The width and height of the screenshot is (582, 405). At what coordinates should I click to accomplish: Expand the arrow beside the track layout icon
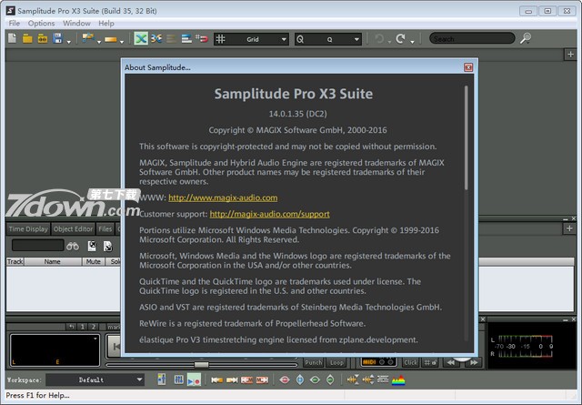click(x=99, y=42)
